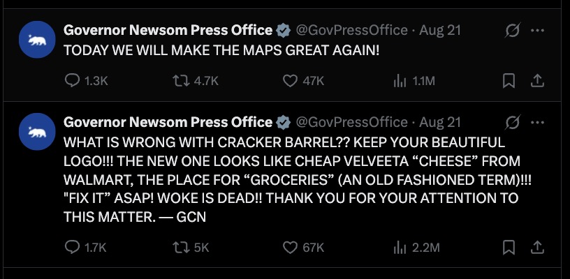This screenshot has height=279, width=570.
Task: Open Grok icon on the Cracker Barrel tweet
Action: (513, 122)
